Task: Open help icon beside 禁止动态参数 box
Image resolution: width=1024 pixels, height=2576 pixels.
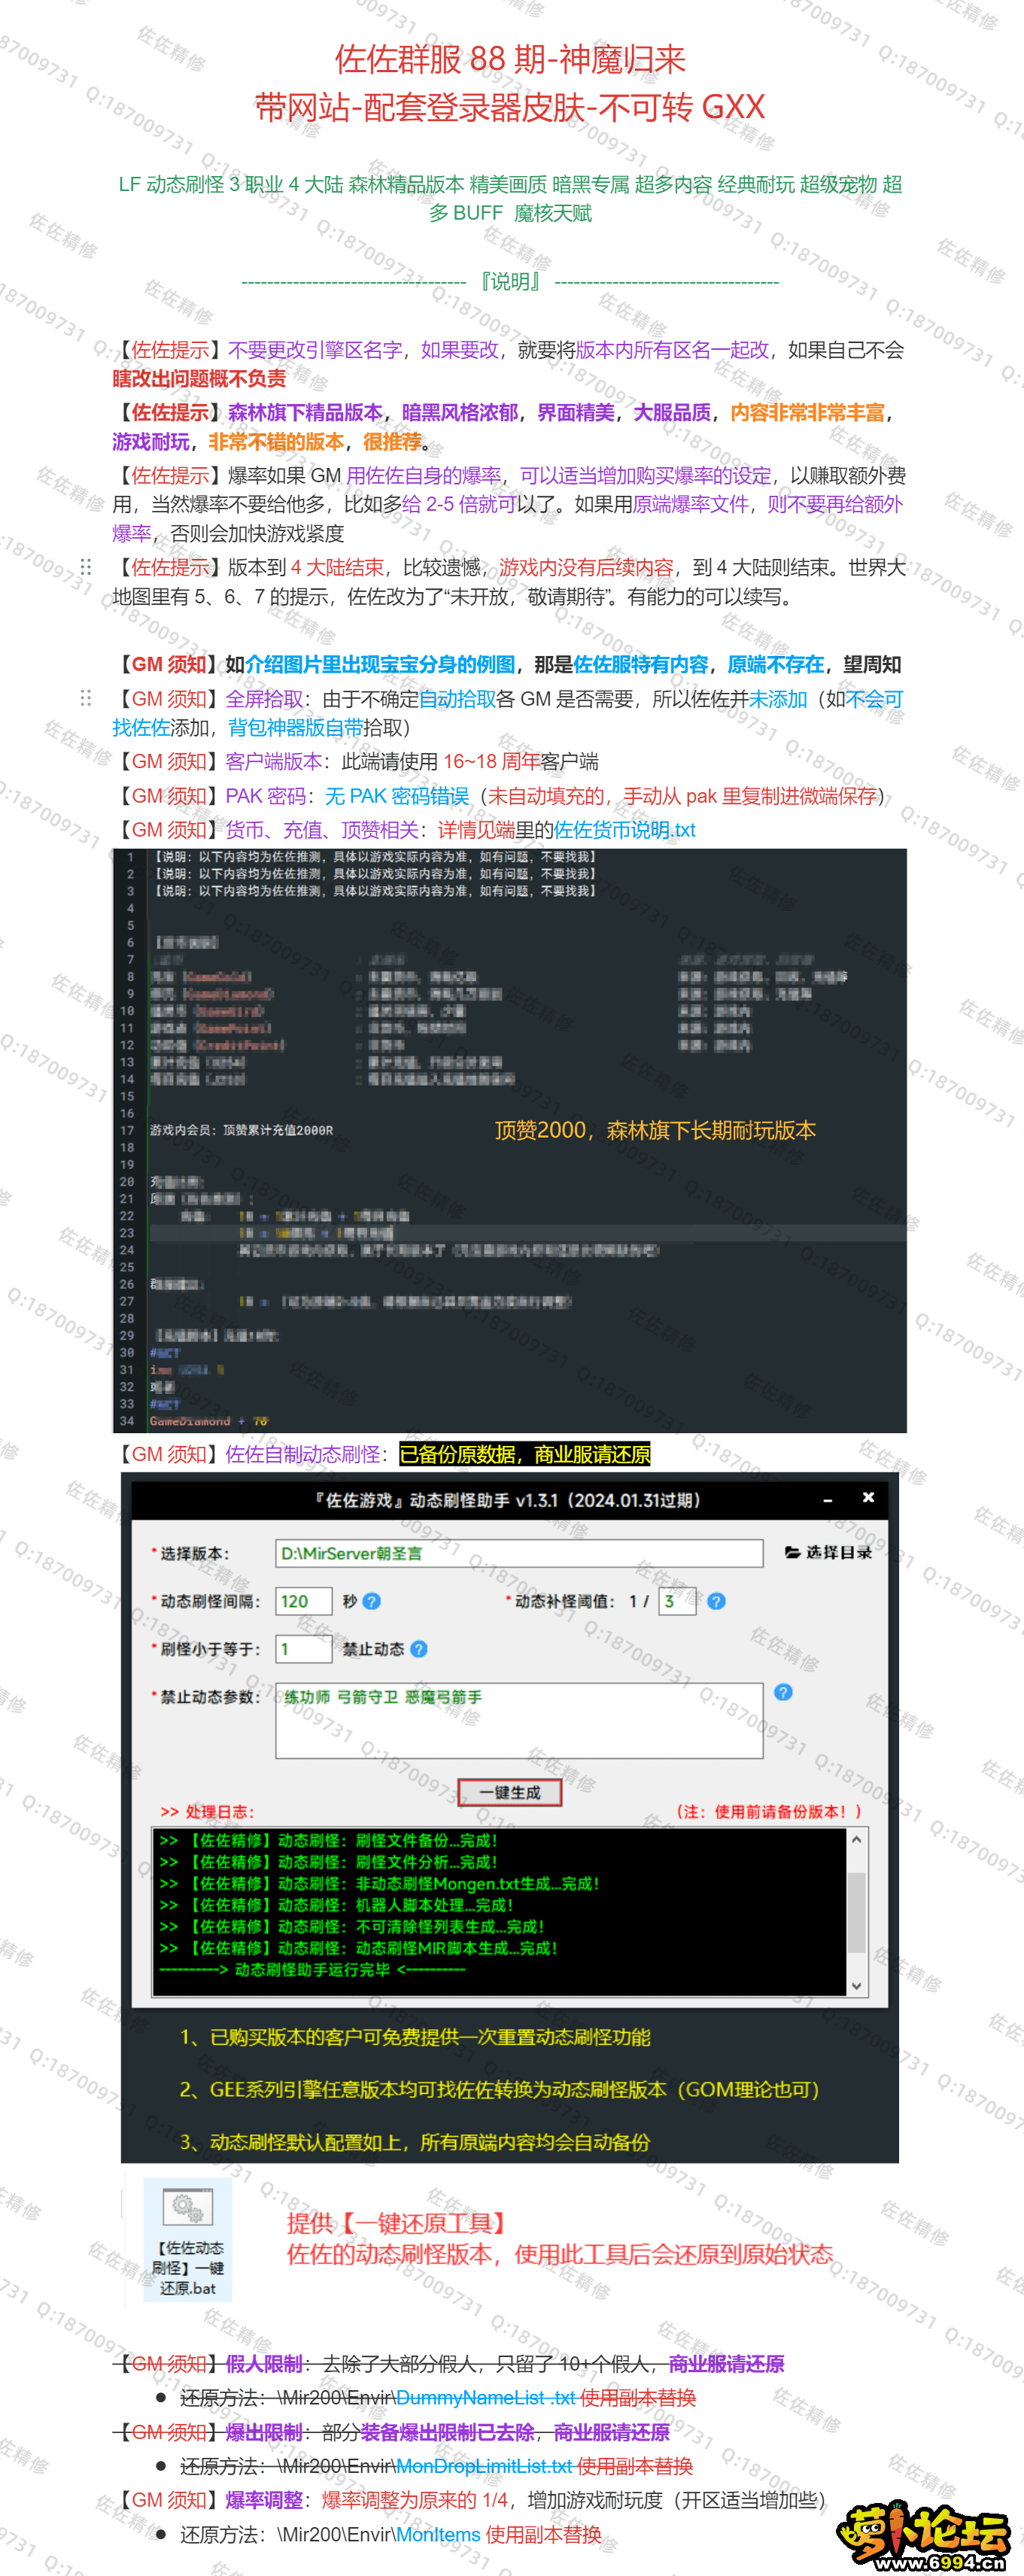Action: (783, 1692)
